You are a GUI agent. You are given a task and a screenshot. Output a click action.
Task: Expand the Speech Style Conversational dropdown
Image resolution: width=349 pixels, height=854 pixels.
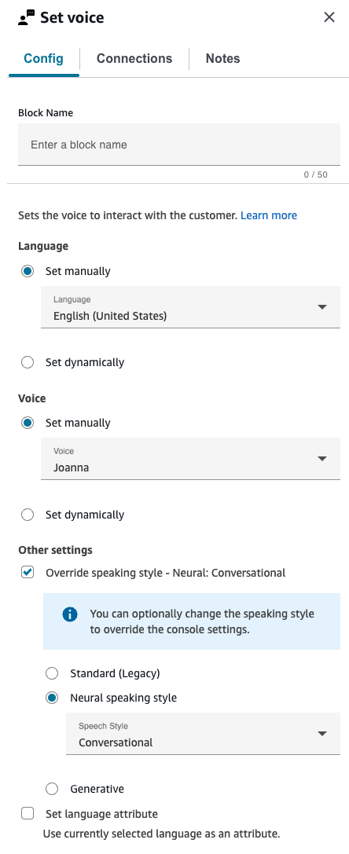203,734
